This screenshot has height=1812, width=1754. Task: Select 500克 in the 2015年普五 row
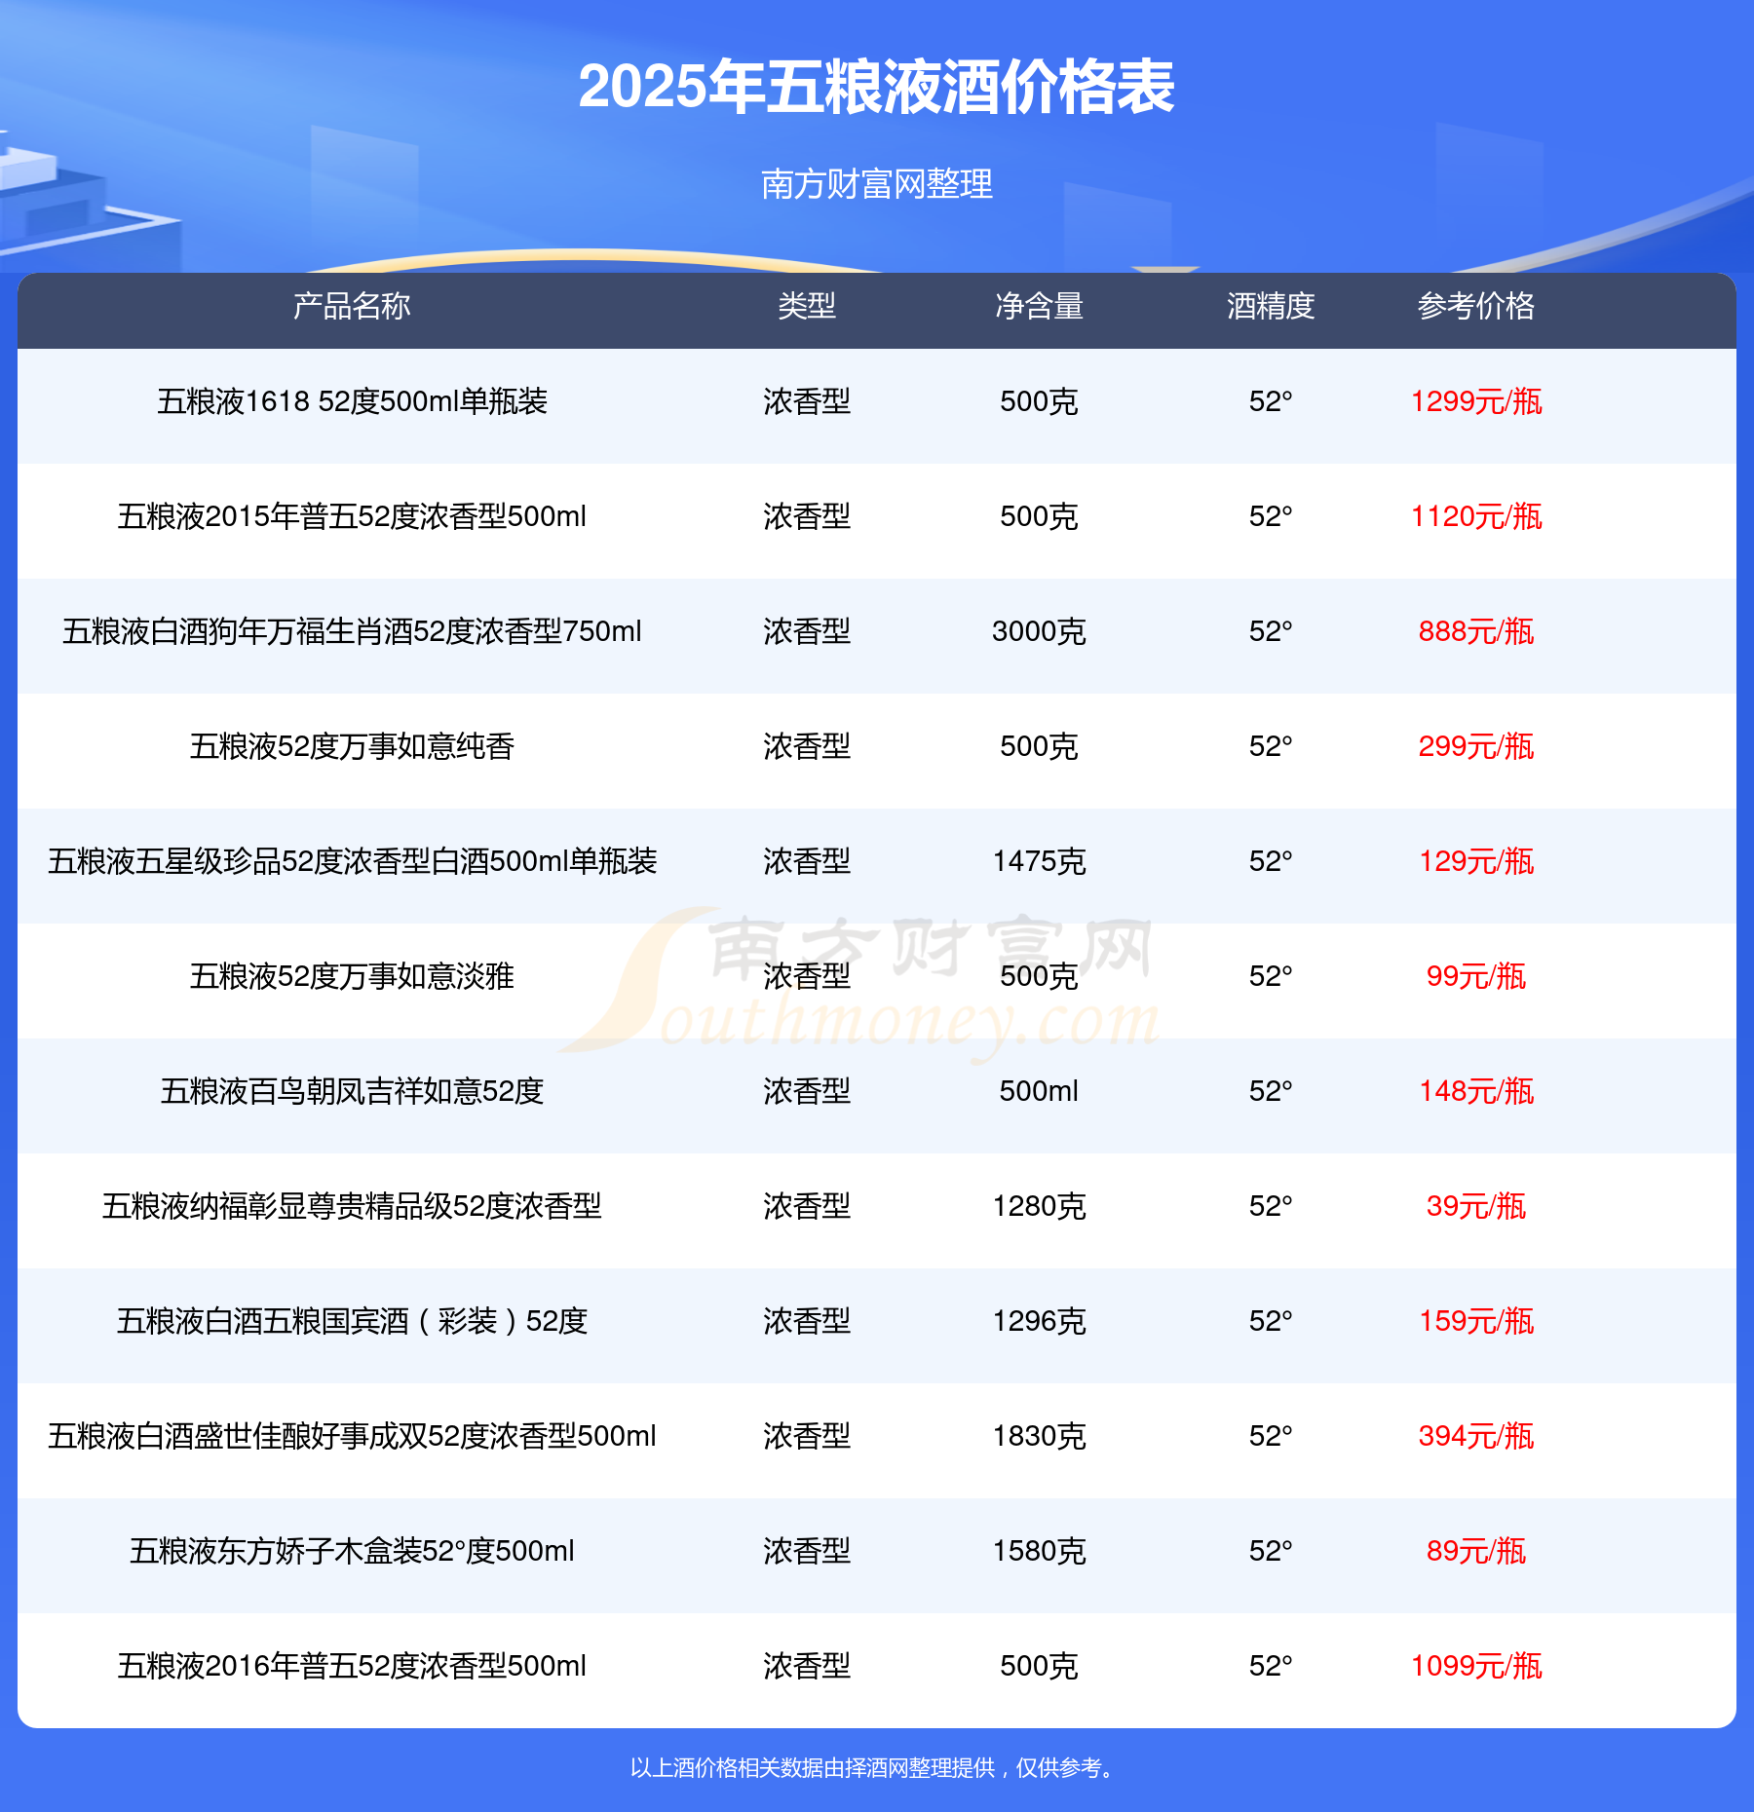tap(1039, 516)
